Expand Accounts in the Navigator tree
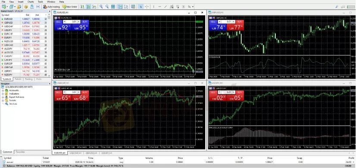 (3, 90)
